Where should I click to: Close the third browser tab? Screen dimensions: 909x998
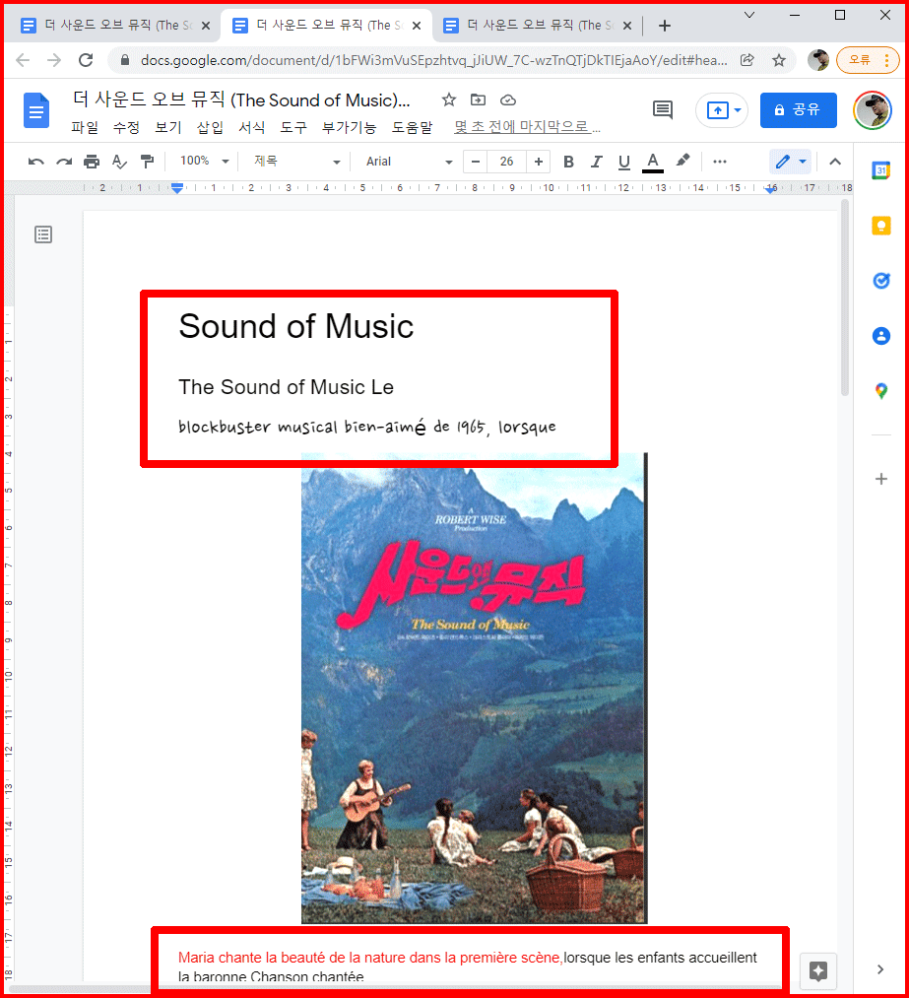(627, 26)
